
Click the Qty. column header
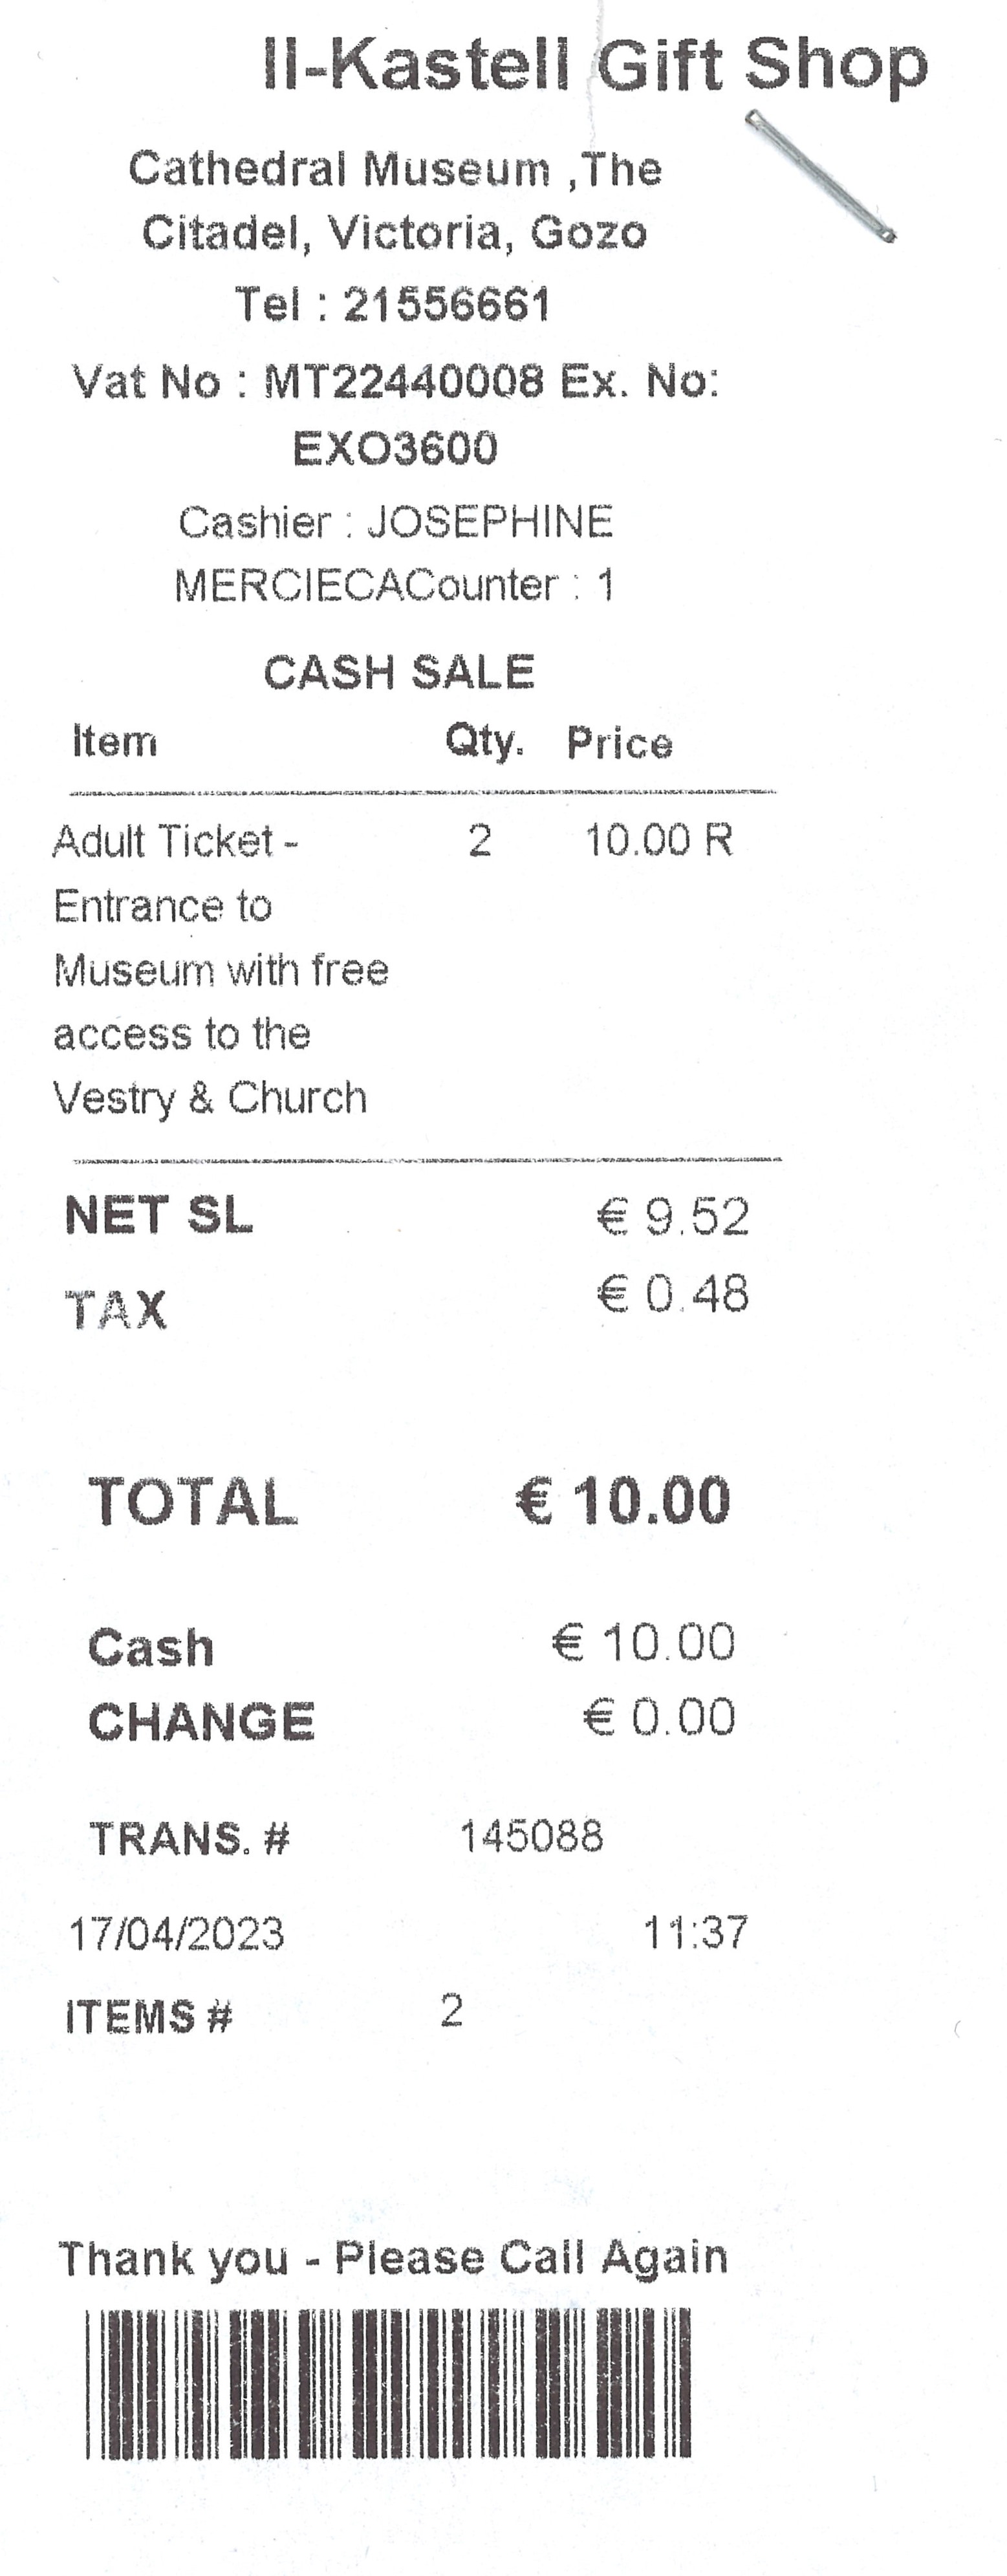(x=484, y=742)
